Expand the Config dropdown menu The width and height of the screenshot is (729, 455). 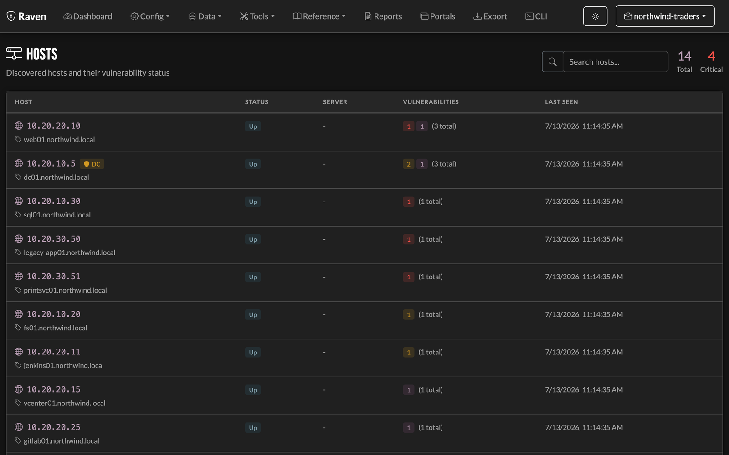(150, 16)
